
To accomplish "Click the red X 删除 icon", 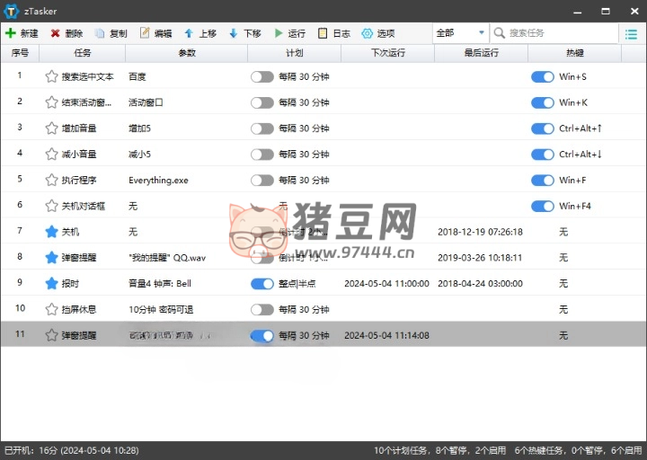I will click(x=56, y=33).
